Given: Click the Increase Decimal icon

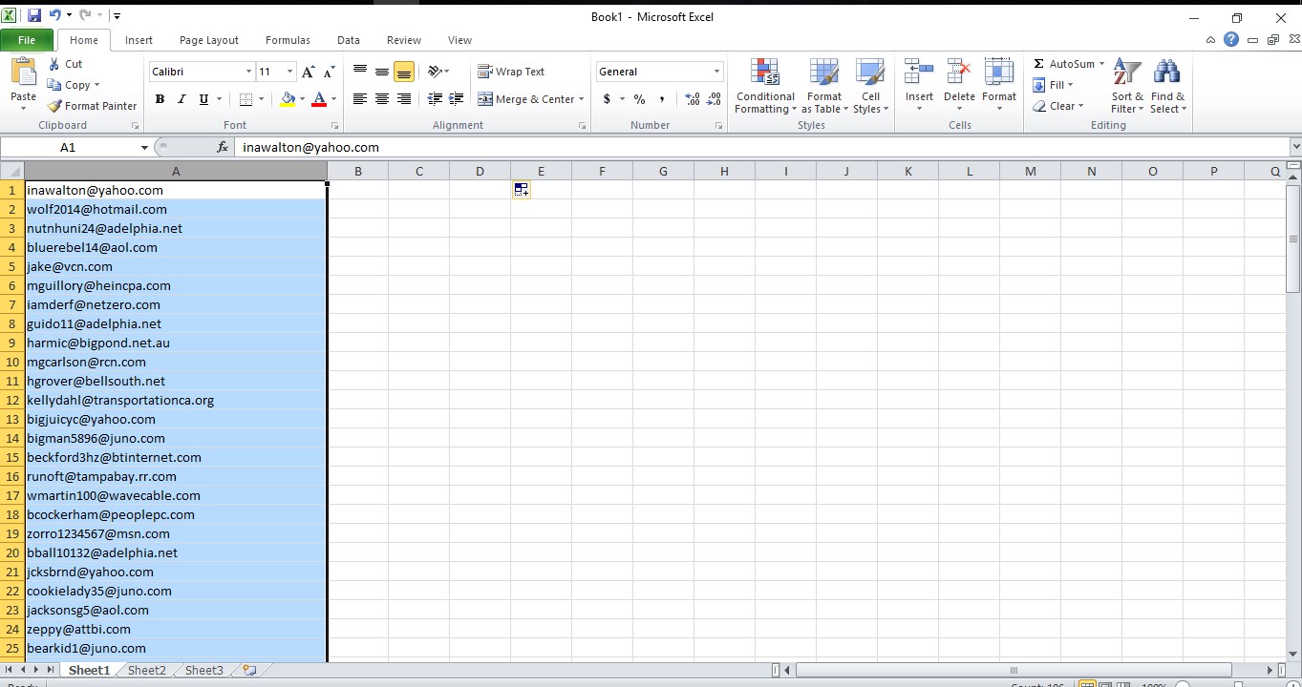Looking at the screenshot, I should click(693, 98).
